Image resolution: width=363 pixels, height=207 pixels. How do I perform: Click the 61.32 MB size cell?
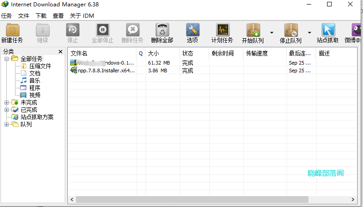tap(159, 63)
